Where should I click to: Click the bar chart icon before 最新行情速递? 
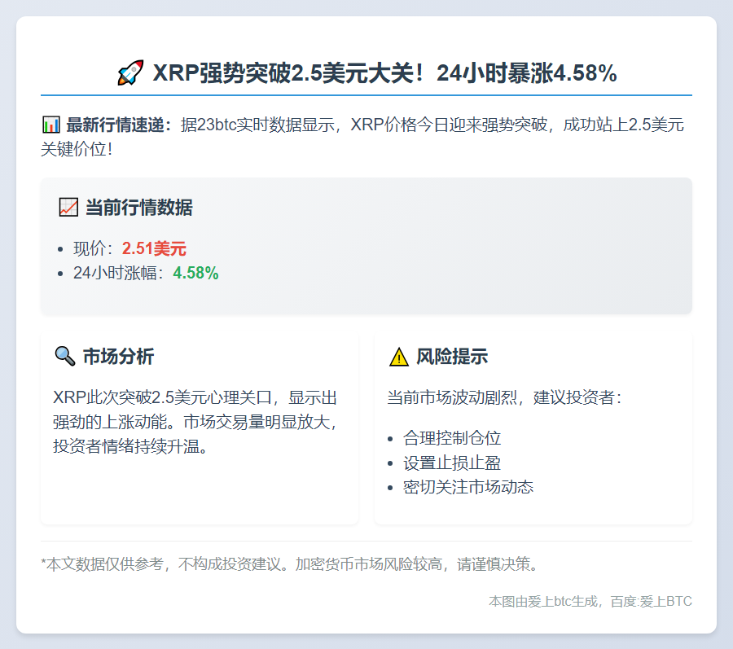(50, 124)
